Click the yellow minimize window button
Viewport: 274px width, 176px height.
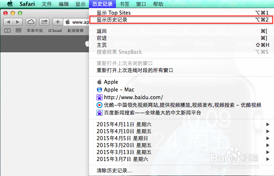(13, 13)
